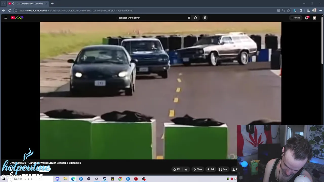
Task: Click in the canadas worst driver search field
Action: [152, 18]
